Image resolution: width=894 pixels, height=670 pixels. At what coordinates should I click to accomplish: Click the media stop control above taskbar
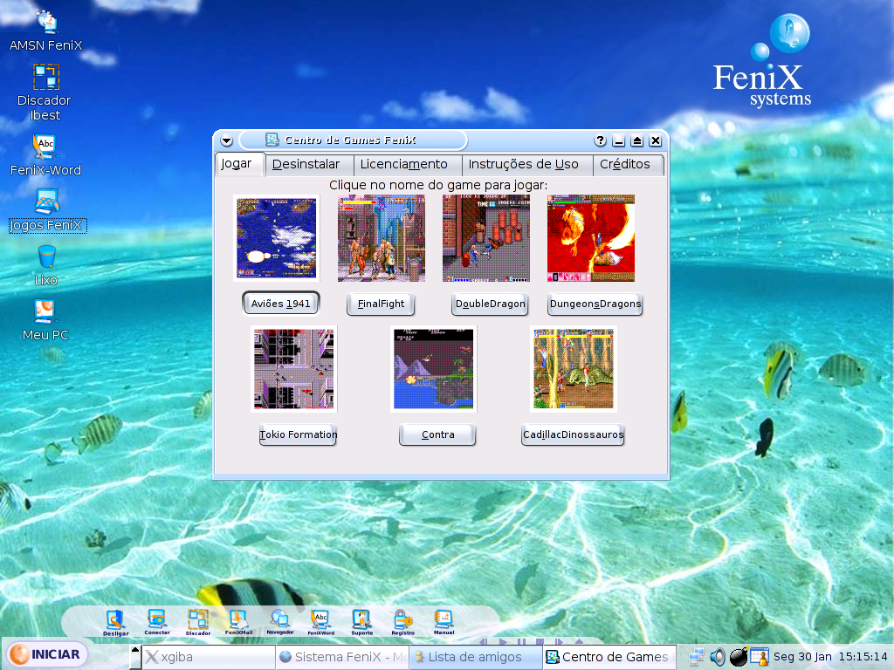[x=540, y=642]
